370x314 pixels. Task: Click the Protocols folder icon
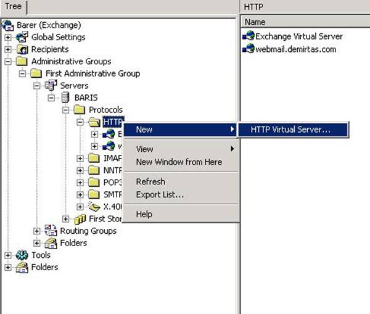(x=80, y=110)
